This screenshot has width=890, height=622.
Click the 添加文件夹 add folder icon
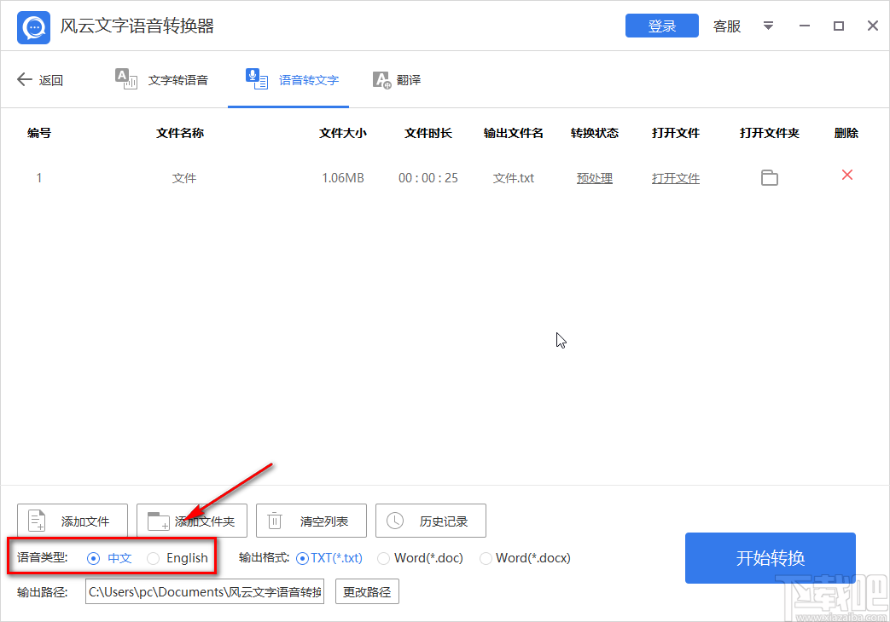[155, 521]
